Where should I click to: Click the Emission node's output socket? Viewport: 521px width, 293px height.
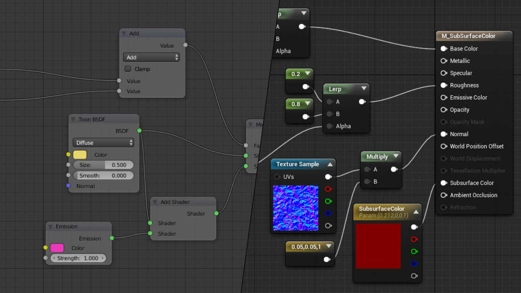coord(111,238)
